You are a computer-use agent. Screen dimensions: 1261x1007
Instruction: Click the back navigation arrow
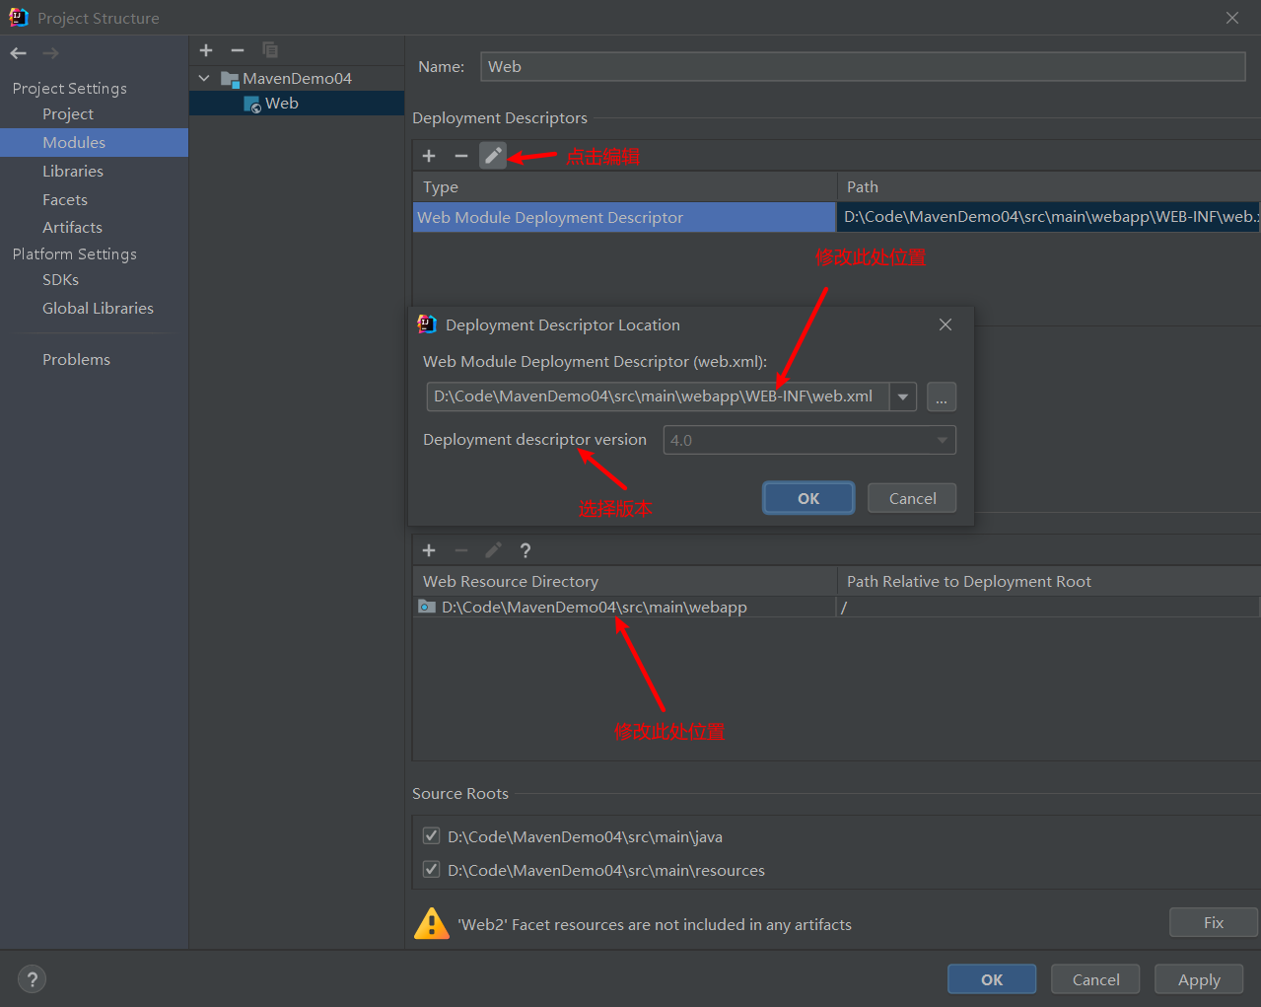coord(18,53)
